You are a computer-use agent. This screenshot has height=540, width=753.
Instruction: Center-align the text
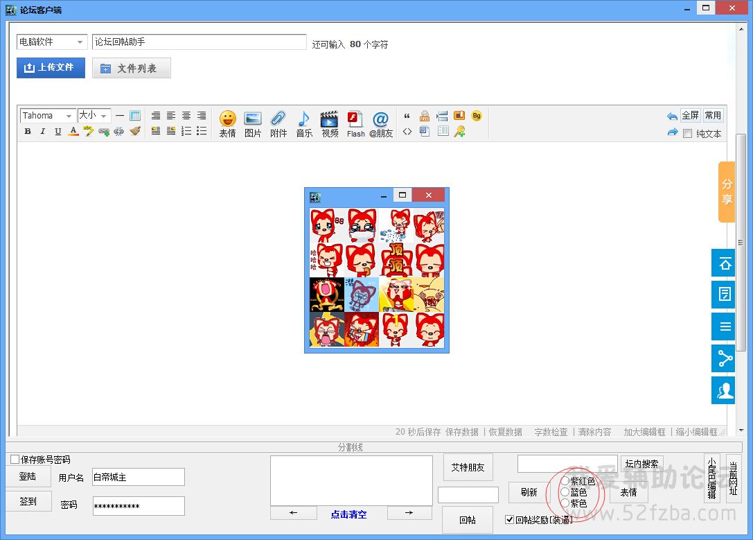186,115
